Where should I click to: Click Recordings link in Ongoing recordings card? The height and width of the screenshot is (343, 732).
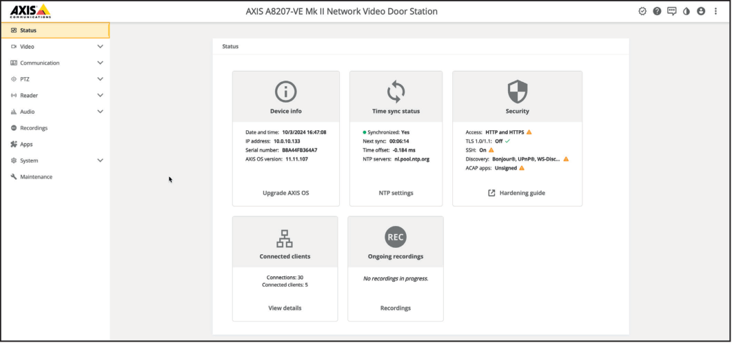[396, 308]
